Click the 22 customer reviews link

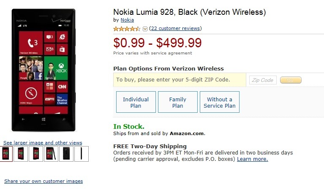click(175, 28)
